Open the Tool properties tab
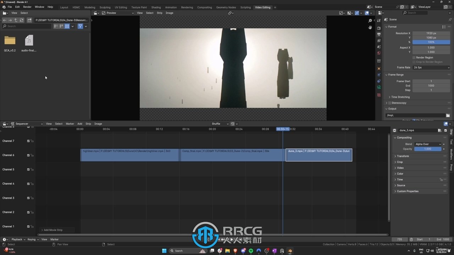The height and width of the screenshot is (255, 454). click(x=379, y=20)
